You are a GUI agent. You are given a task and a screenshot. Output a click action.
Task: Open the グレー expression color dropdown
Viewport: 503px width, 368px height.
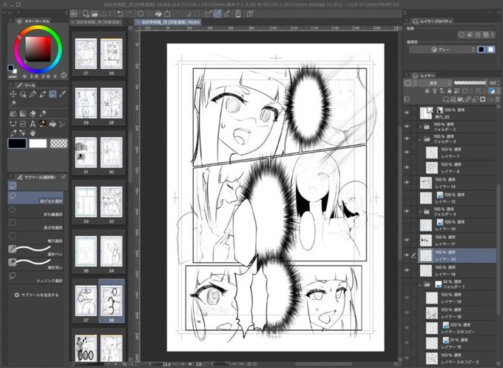442,50
